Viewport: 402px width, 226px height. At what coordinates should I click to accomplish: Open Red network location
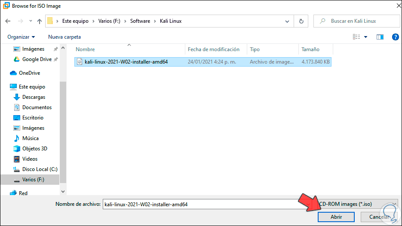coord(23,193)
